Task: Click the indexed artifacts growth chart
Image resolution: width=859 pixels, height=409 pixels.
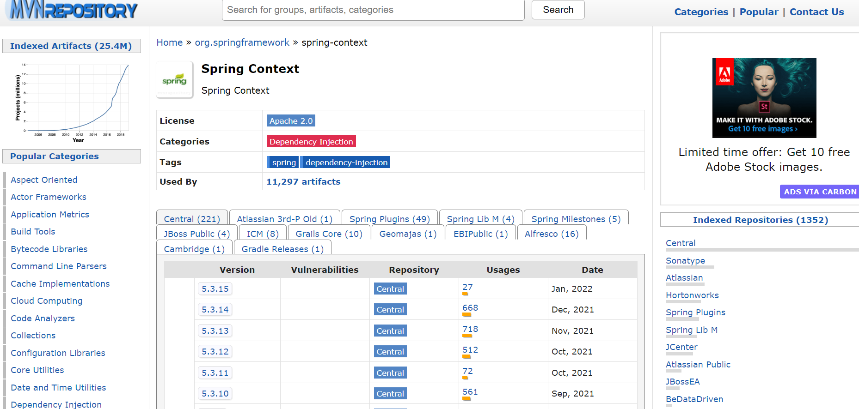Action: point(72,103)
